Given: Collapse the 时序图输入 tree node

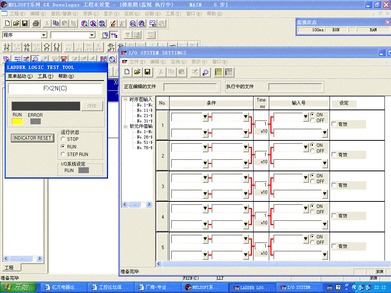Looking at the screenshot, I should 125,100.
